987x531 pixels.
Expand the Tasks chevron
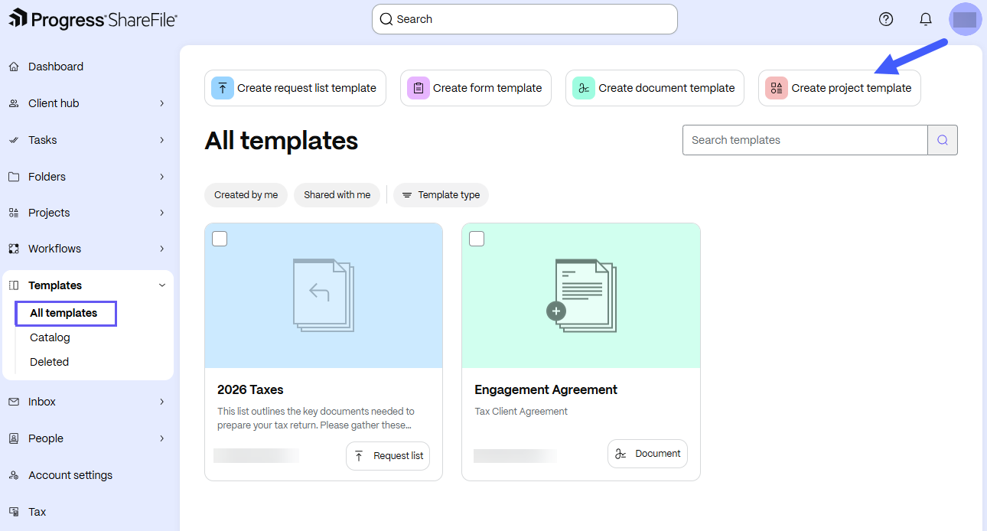click(162, 140)
